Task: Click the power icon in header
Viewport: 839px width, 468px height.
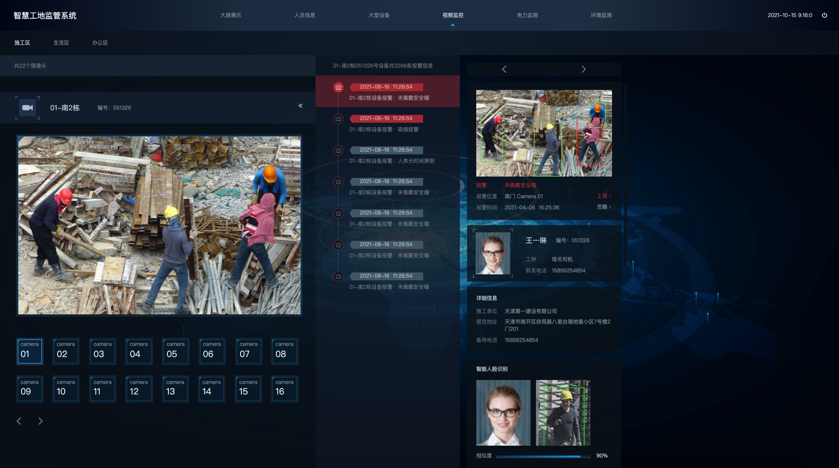Action: pos(824,15)
